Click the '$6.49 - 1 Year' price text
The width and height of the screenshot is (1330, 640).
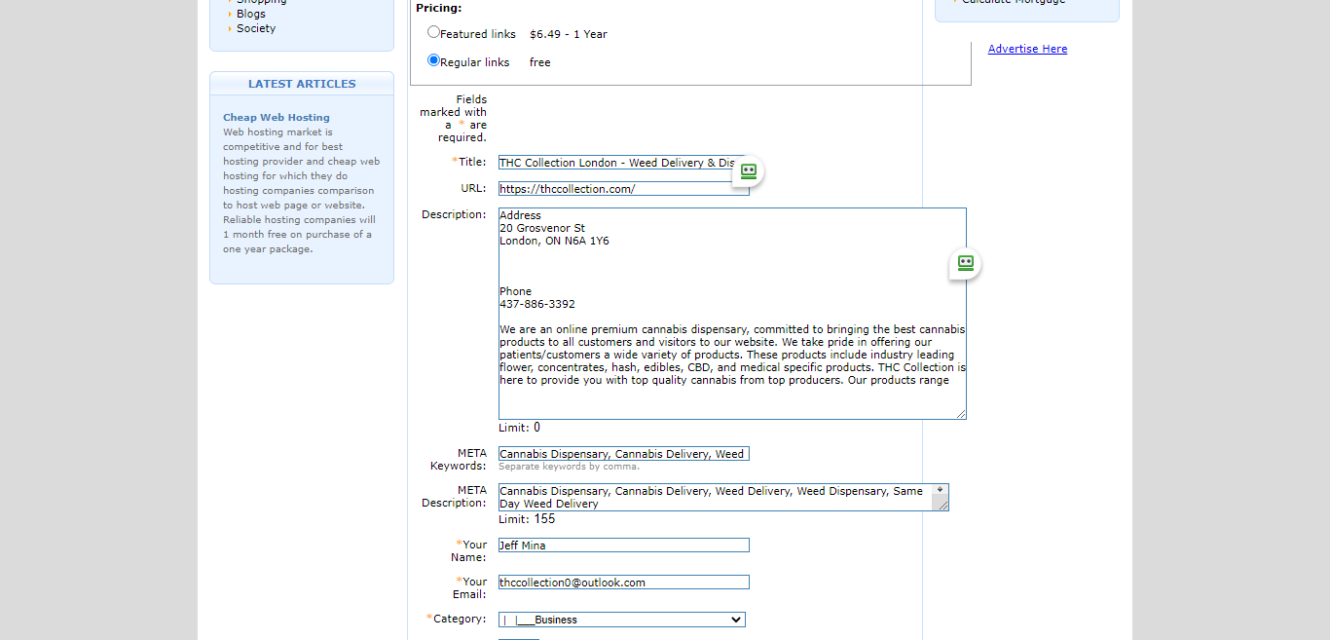coord(569,34)
